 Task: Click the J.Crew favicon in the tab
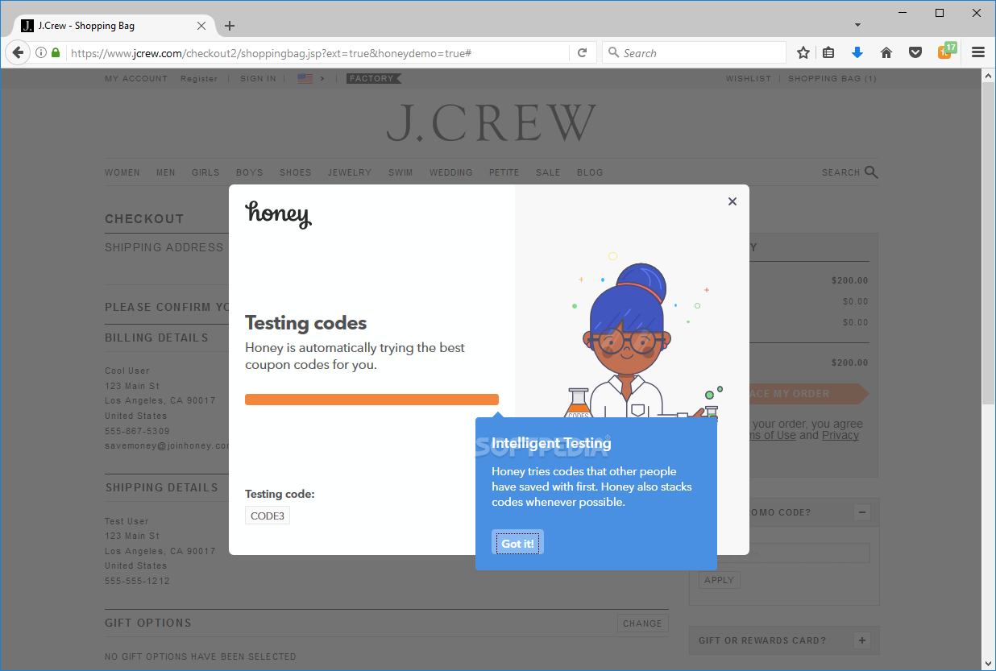(27, 26)
